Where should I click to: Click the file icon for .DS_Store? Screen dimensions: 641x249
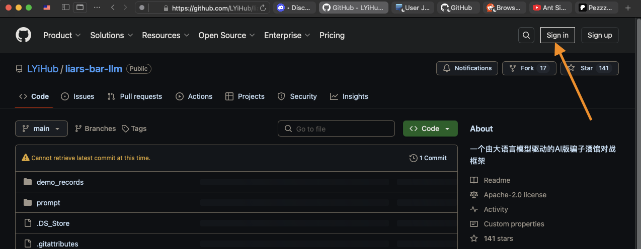pyautogui.click(x=28, y=223)
